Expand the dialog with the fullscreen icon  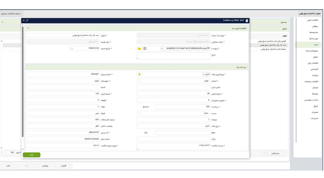click(x=27, y=20)
